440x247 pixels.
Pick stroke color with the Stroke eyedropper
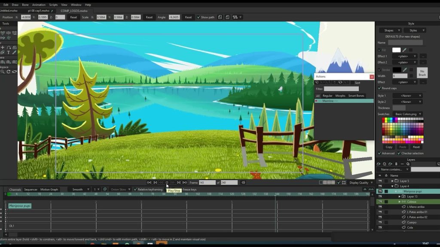pyautogui.click(x=405, y=70)
